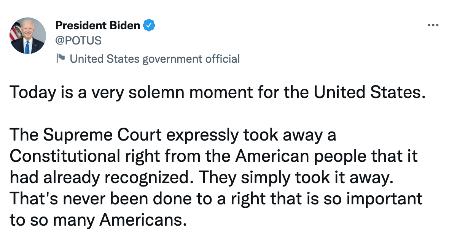The width and height of the screenshot is (449, 234).
Task: Click the sentence starting with 'Today is'
Action: tap(216, 93)
